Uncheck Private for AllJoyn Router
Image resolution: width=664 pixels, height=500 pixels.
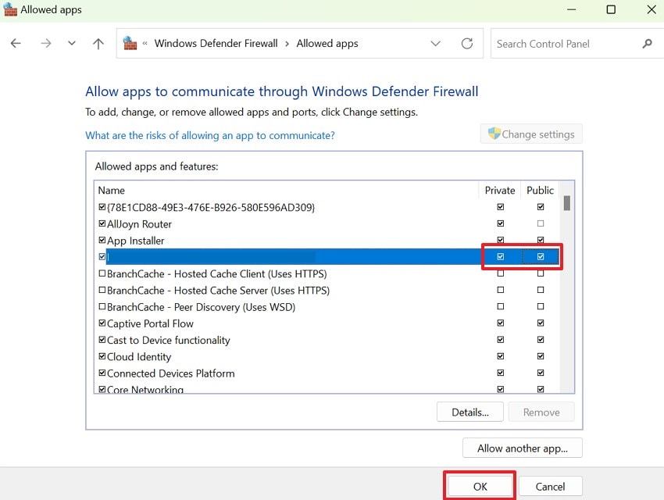pos(501,223)
